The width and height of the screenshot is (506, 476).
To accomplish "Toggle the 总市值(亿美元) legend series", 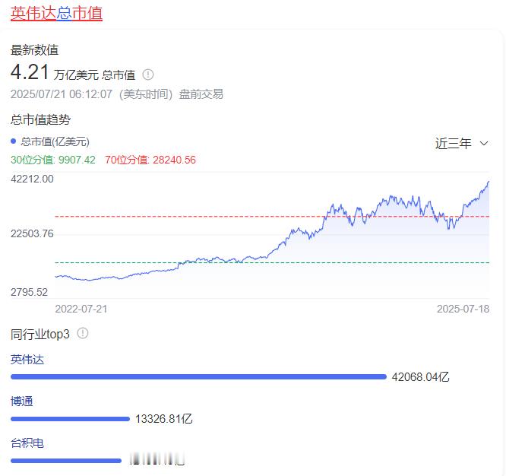I will pos(50,141).
